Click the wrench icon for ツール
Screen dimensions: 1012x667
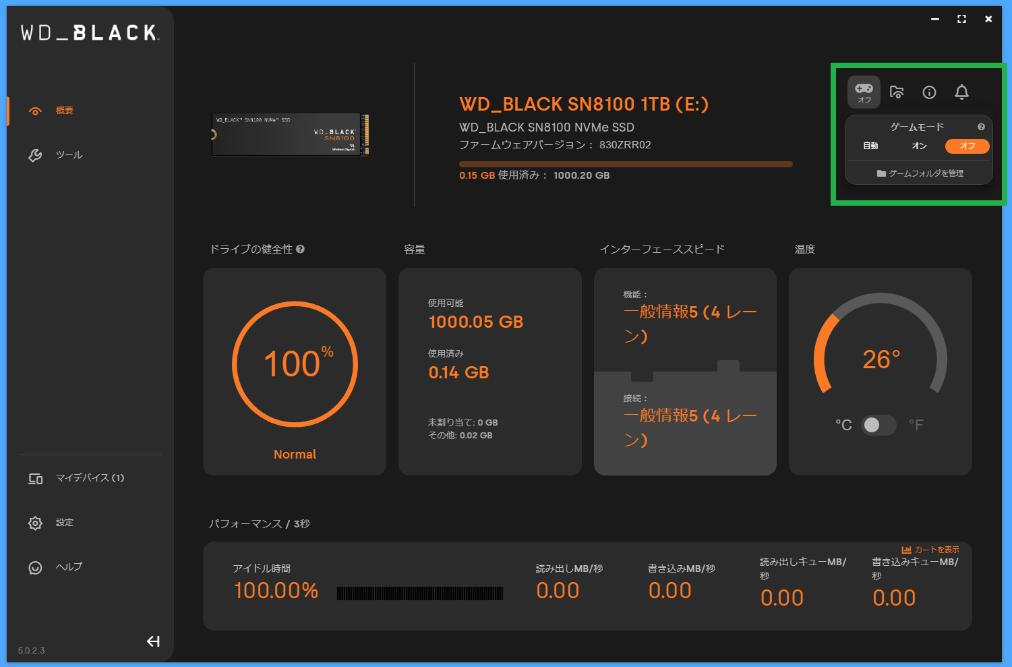(x=35, y=155)
